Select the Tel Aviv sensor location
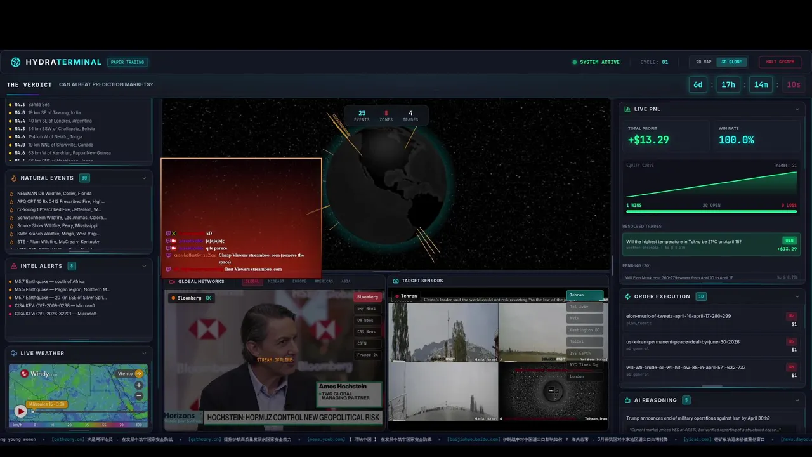The width and height of the screenshot is (812, 457). [585, 307]
